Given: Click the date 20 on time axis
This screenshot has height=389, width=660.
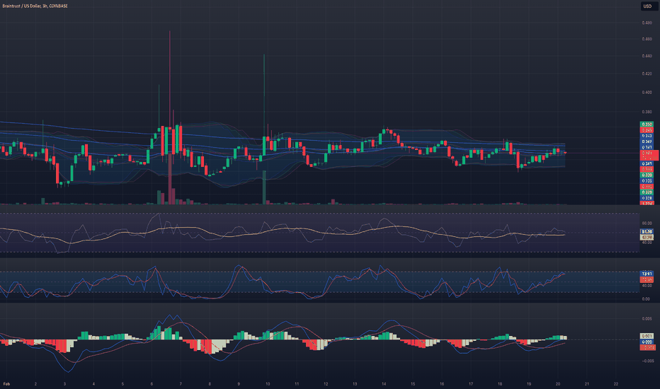Looking at the screenshot, I should [x=558, y=384].
